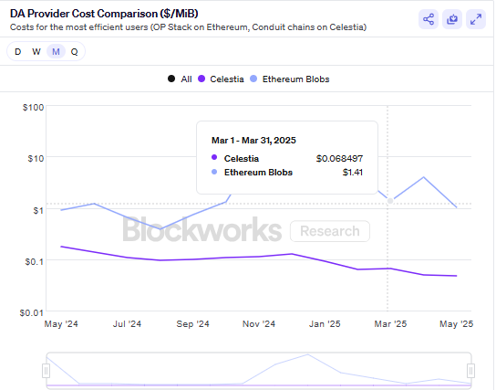Screen dimensions: 496x390
Task: Click the Sep '24 axis label
Action: click(x=192, y=324)
